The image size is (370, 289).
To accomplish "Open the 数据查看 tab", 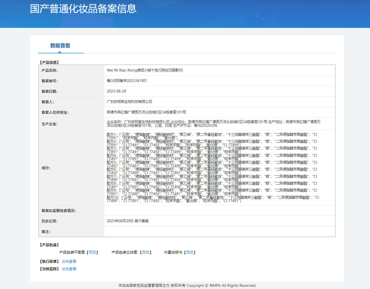I will click(x=60, y=46).
